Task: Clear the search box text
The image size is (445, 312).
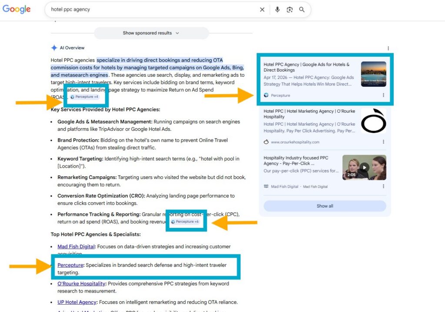Action: point(262,10)
